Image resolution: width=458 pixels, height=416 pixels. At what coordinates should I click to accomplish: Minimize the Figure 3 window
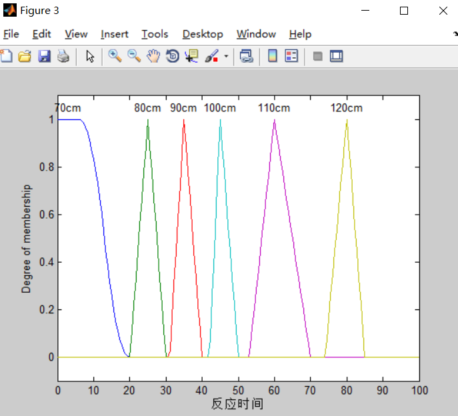(365, 11)
